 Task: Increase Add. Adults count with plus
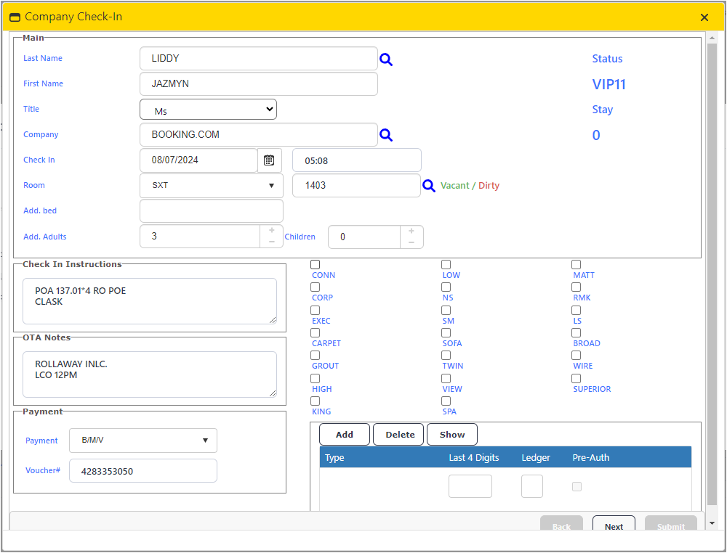[x=272, y=231]
